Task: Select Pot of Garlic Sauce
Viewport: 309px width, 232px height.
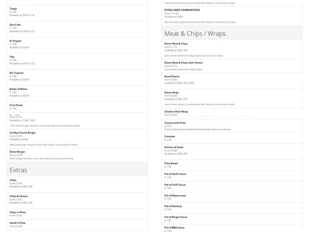Action: pos(175,174)
